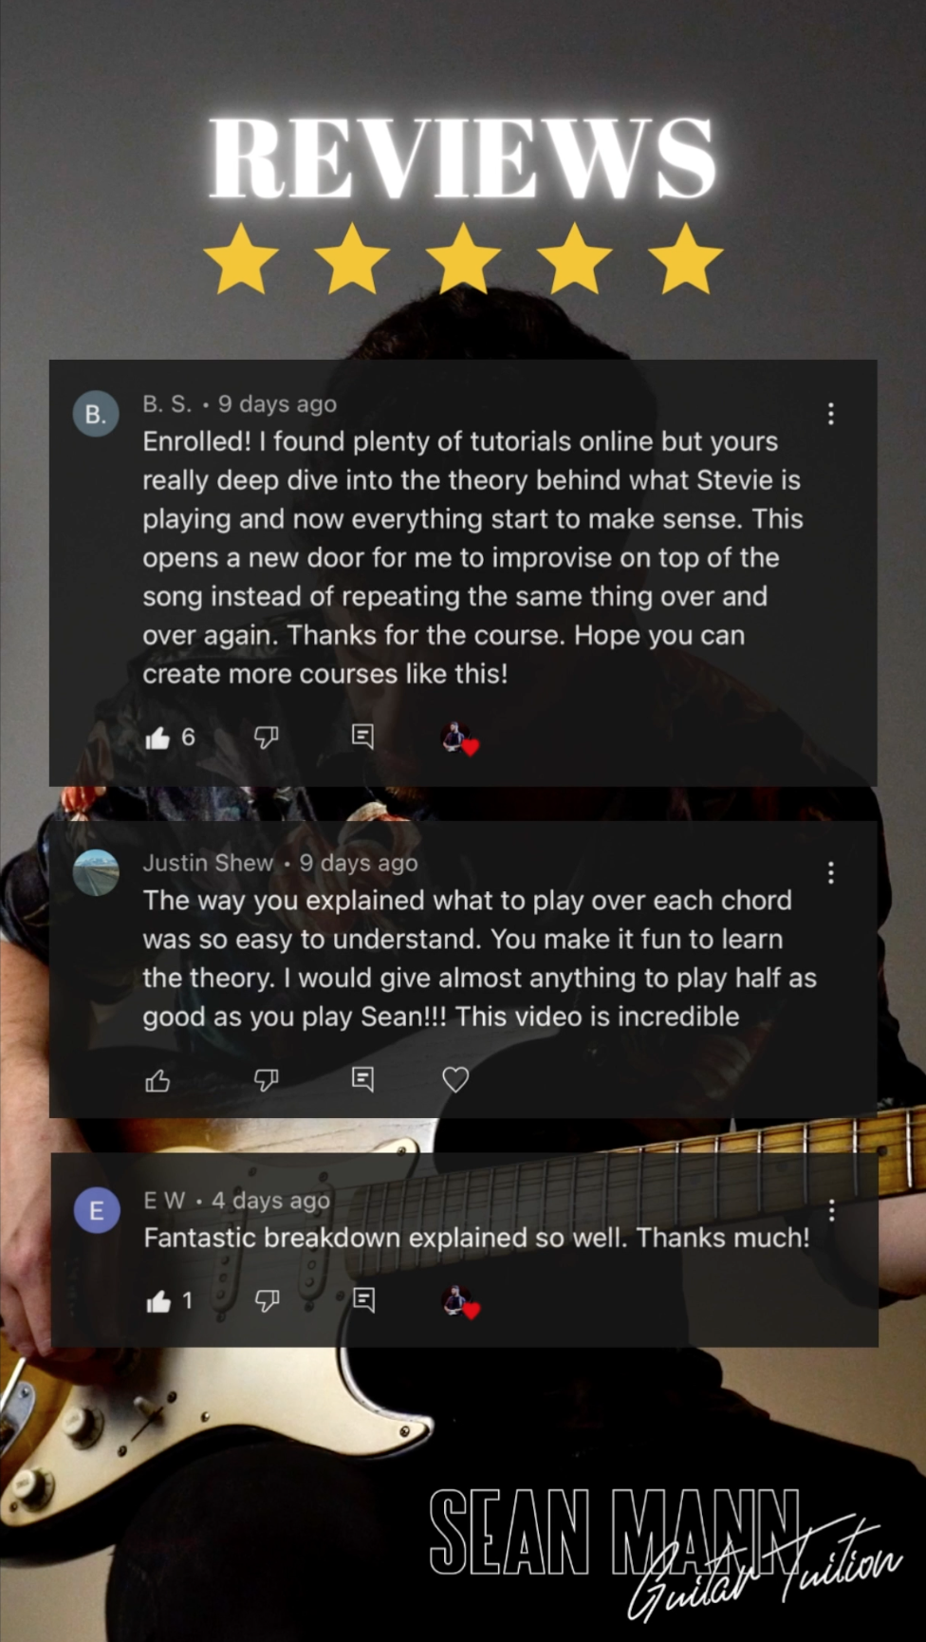Heart Justin Shew's comment

pyautogui.click(x=455, y=1080)
